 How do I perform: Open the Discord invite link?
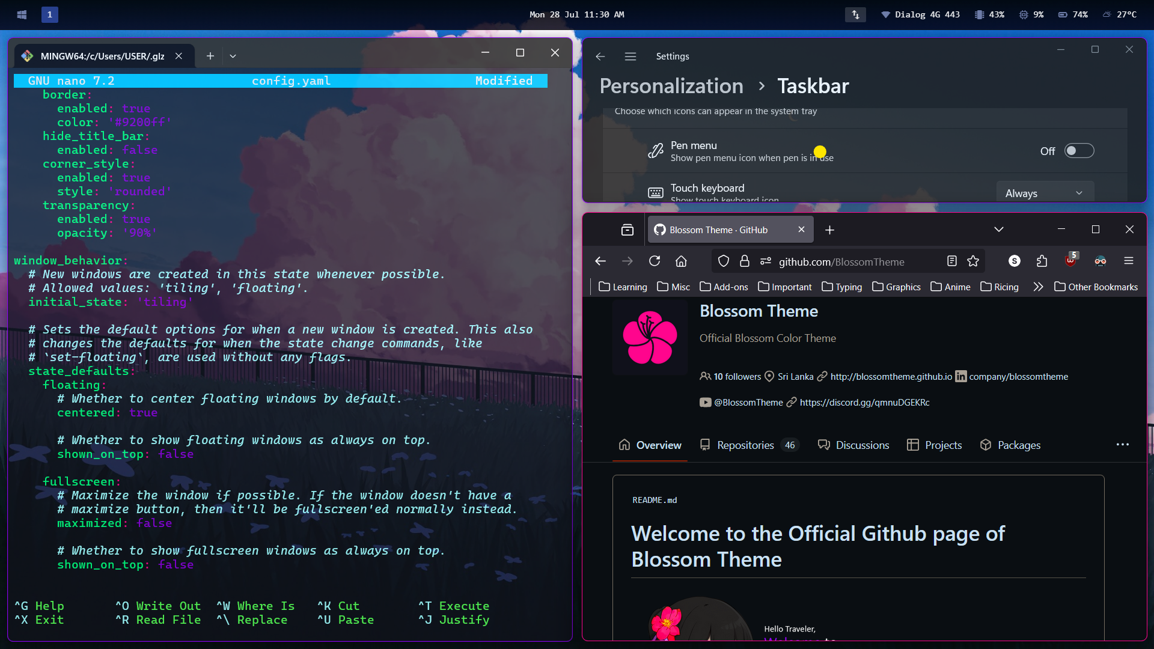[x=864, y=403]
